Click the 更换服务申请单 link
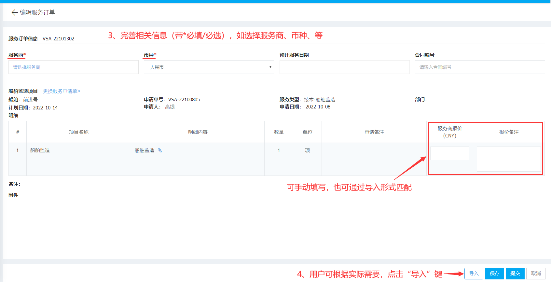The image size is (551, 282). (62, 91)
